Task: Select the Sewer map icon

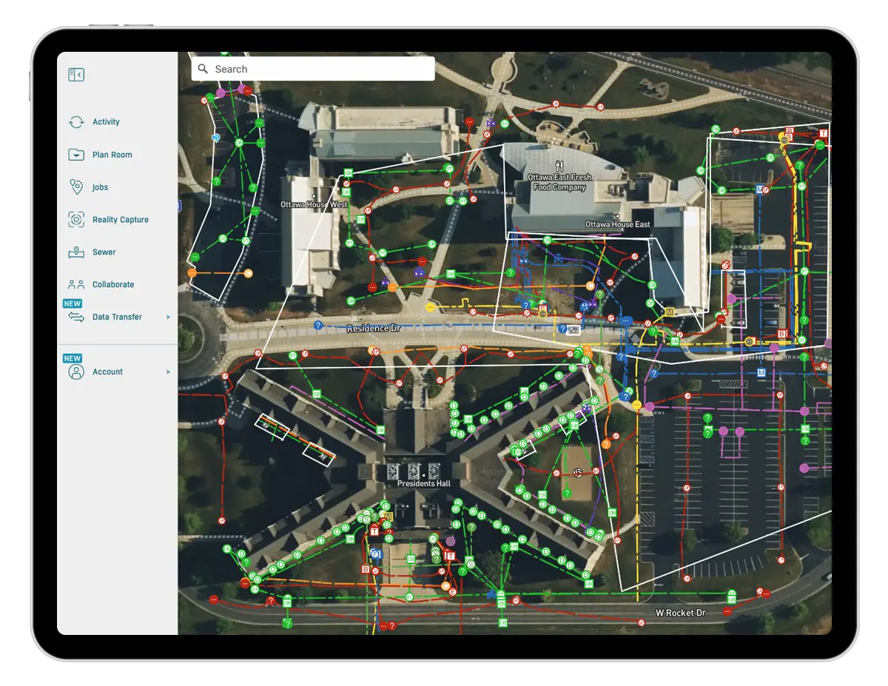Action: click(x=77, y=252)
